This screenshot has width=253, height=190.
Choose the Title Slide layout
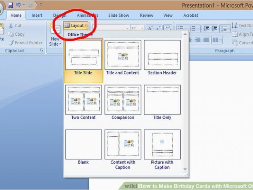pos(83,61)
